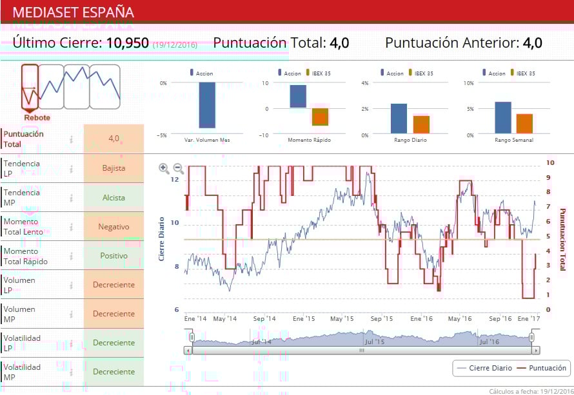Viewport: 574px width, 395px height.
Task: Click the Negativo value cell
Action: 114,227
